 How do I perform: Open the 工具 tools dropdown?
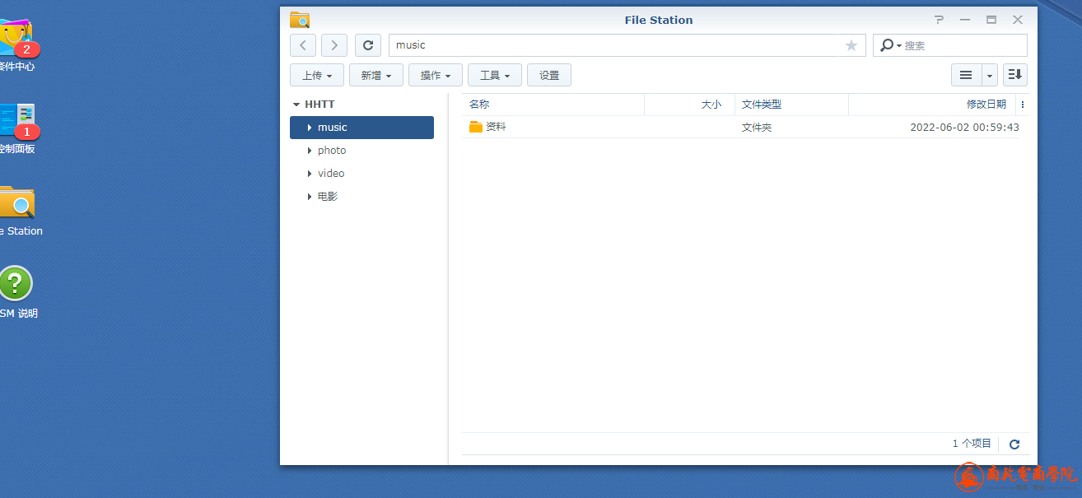[495, 75]
